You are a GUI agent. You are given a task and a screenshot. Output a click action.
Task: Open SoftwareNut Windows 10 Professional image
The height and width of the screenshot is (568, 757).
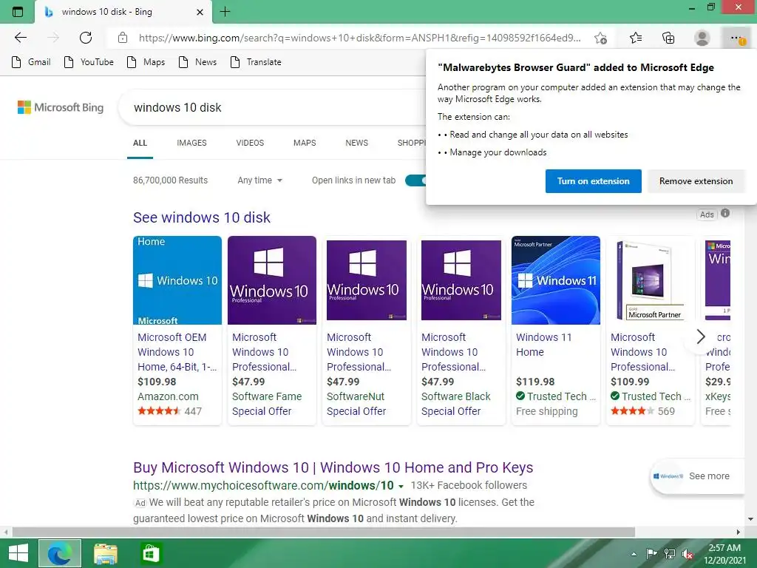click(x=367, y=280)
